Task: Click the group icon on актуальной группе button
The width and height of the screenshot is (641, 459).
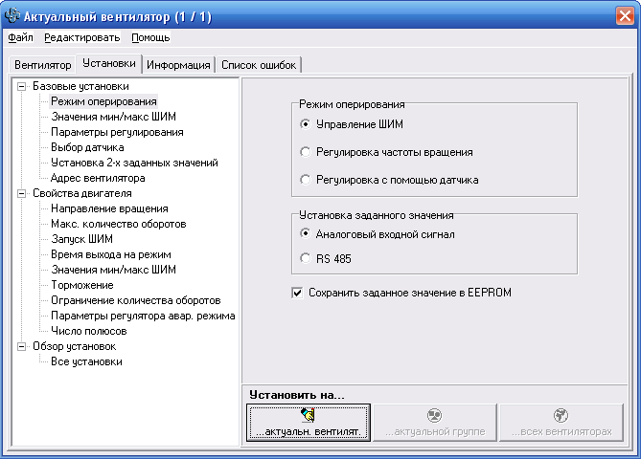Action: (435, 415)
